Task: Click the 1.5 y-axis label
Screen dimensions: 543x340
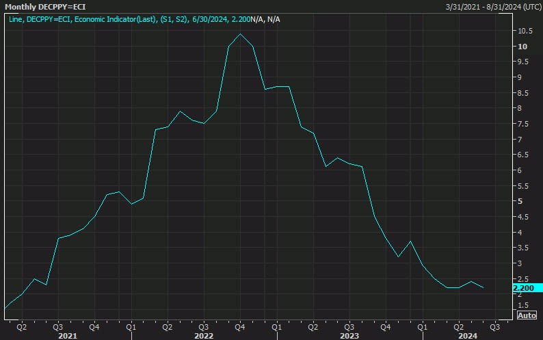Action: click(523, 305)
